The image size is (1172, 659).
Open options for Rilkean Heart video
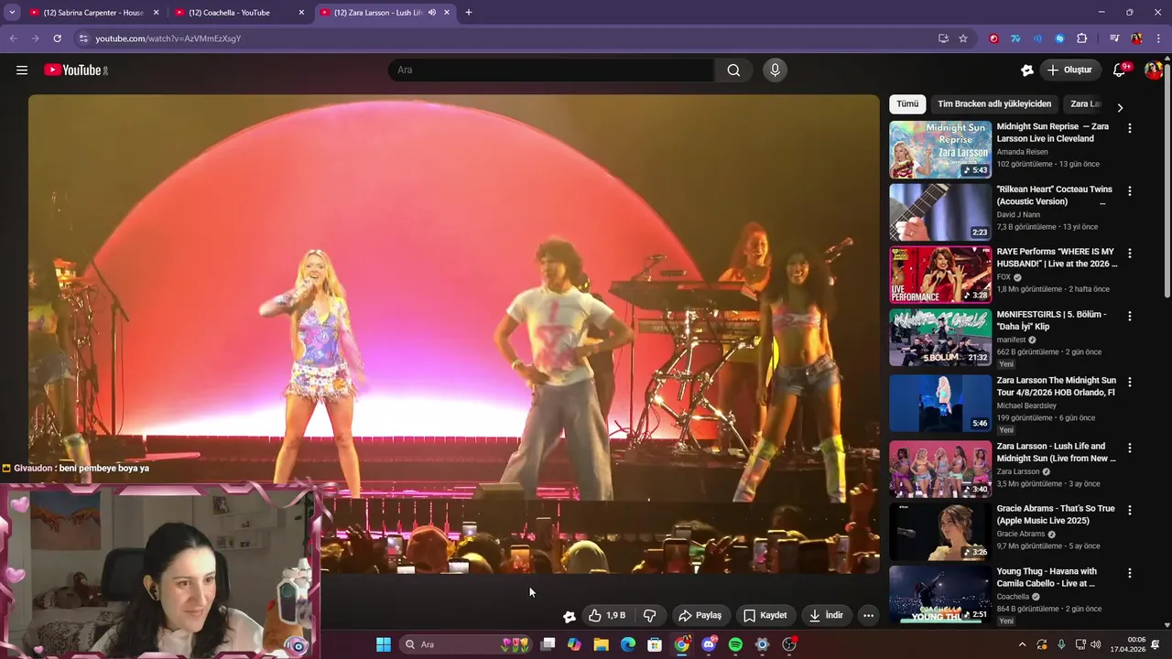pos(1129,191)
